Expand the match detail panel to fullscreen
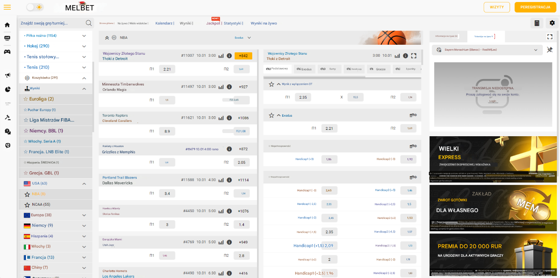This screenshot has width=560, height=278. coord(414,56)
